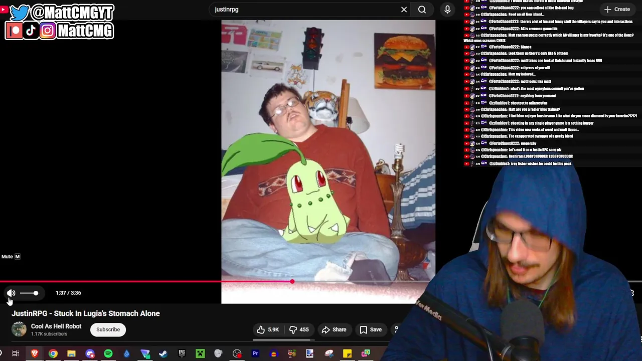Open Steam from the taskbar
The image size is (642, 361).
[163, 353]
